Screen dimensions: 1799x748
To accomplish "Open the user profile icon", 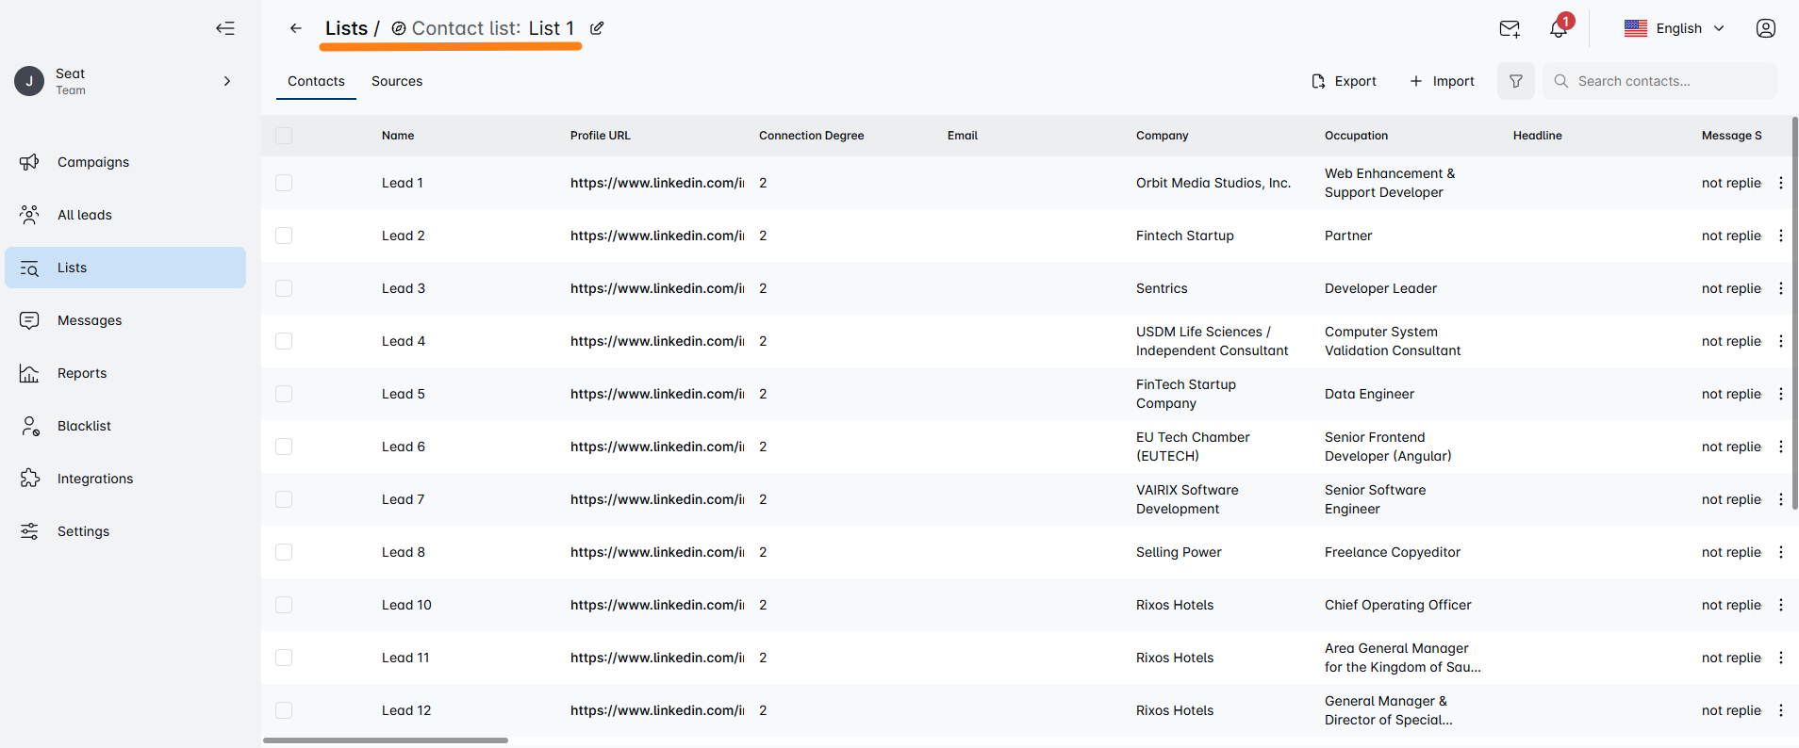I will (x=1765, y=28).
